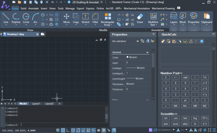This screenshot has width=217, height=133.
Task: Click the QuickCalc clear eraser icon
Action: pos(163,41)
